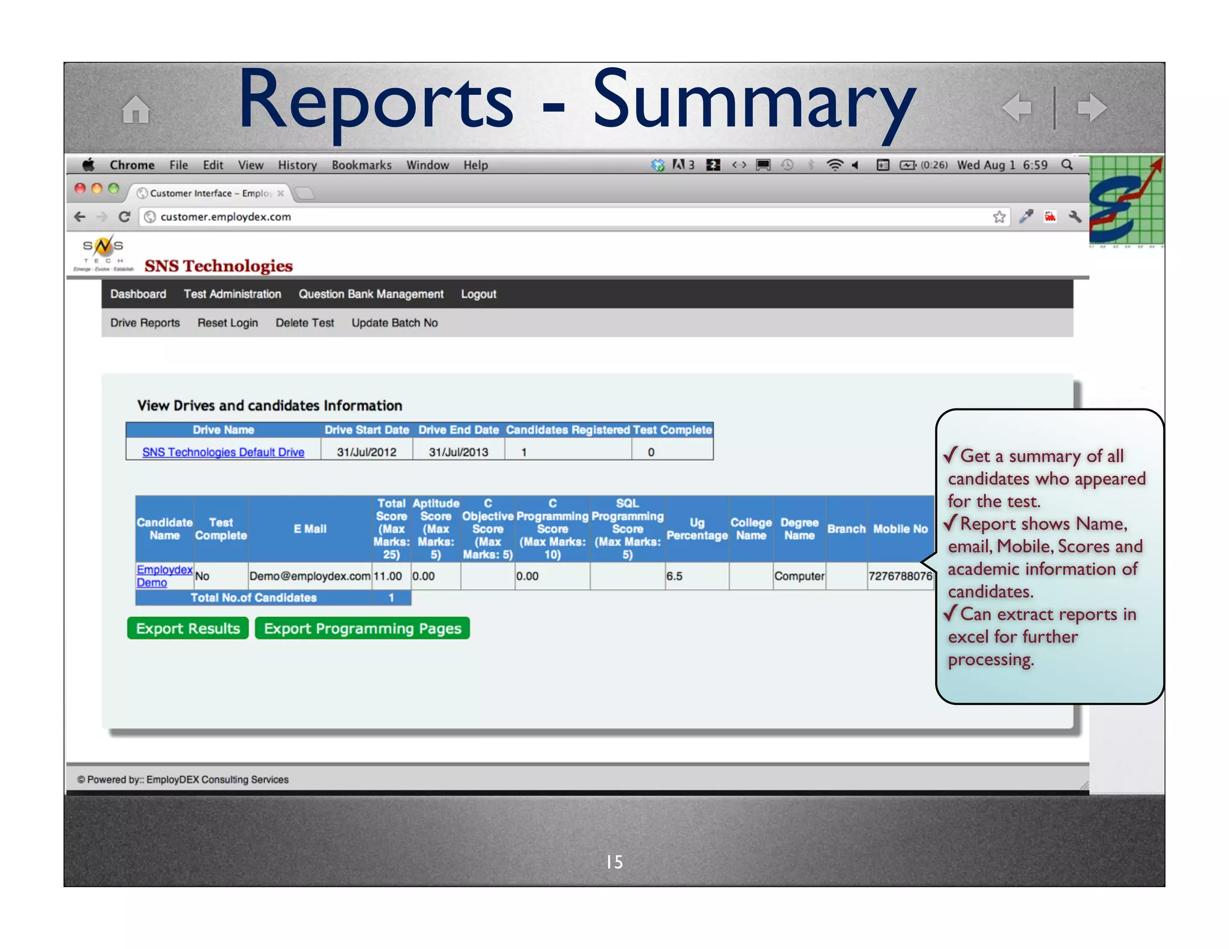This screenshot has width=1229, height=949.
Task: Click the SNS Technologies heading text
Action: click(x=218, y=265)
